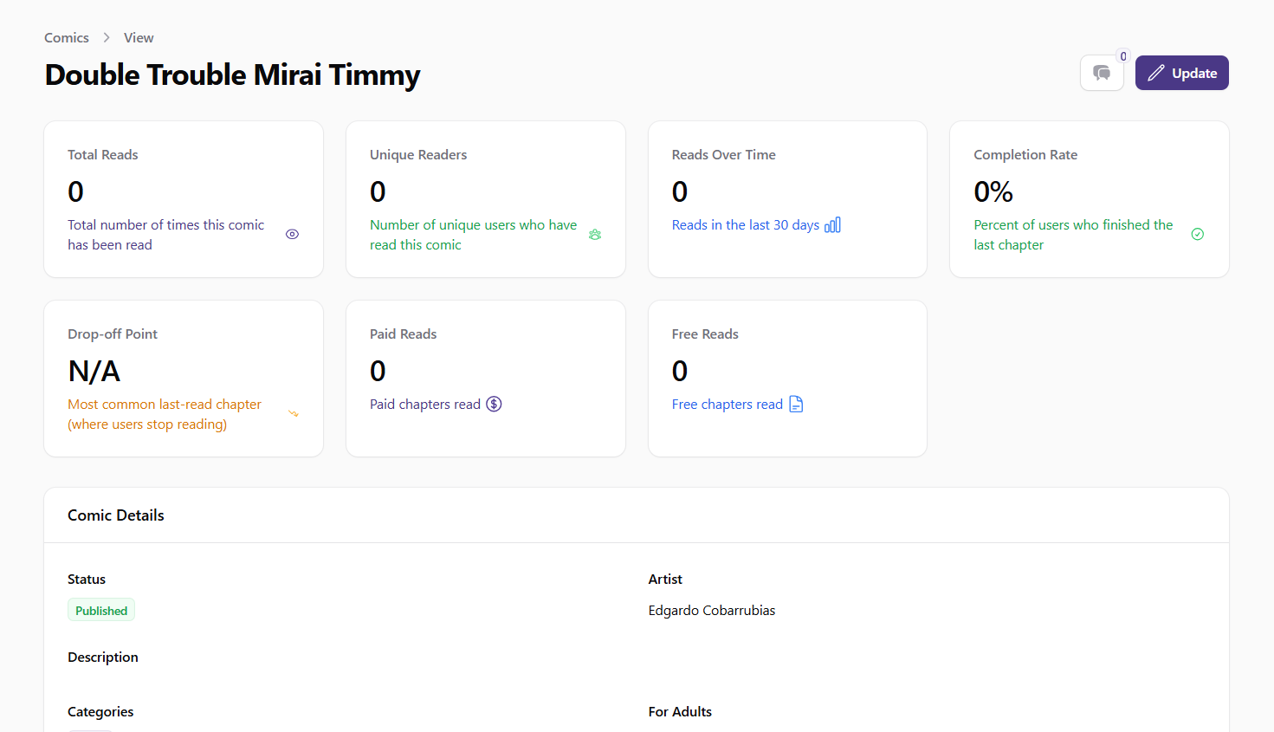Click the Published status badge
Screen dimensions: 1274x732
pos(101,611)
